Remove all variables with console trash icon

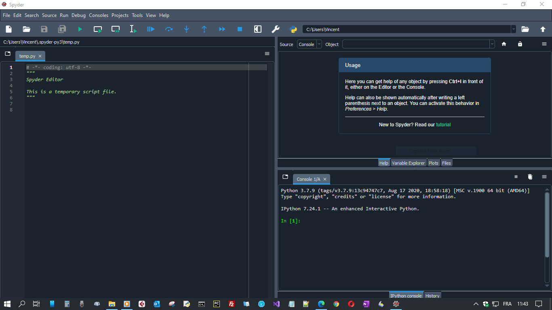[x=530, y=177]
